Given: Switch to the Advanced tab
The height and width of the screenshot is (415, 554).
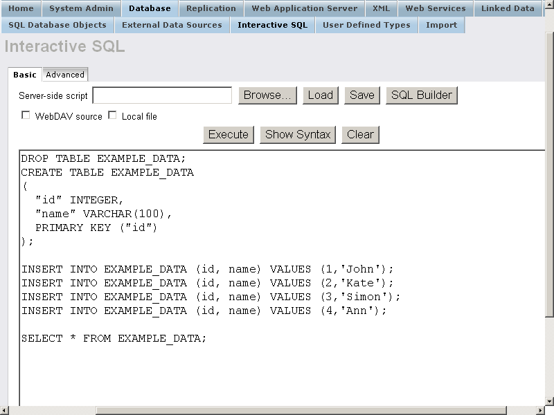Looking at the screenshot, I should (x=65, y=75).
